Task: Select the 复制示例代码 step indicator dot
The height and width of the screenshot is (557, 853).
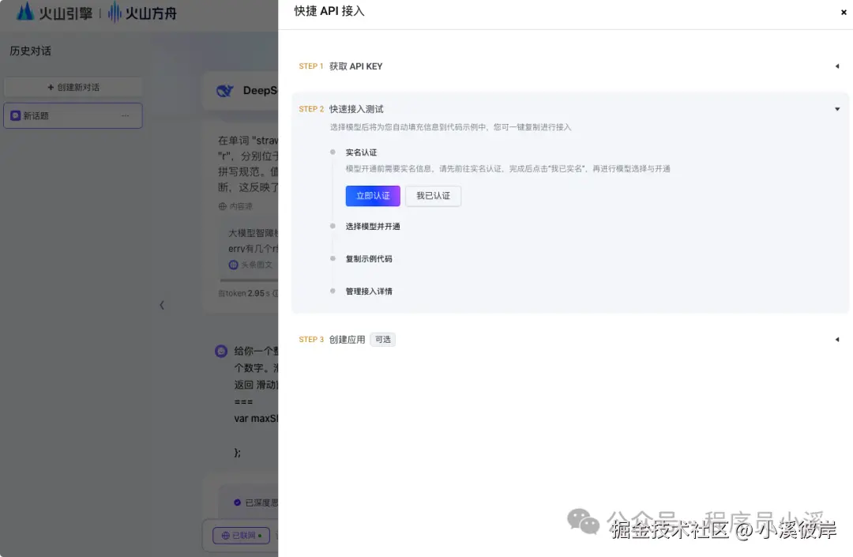Action: point(333,258)
